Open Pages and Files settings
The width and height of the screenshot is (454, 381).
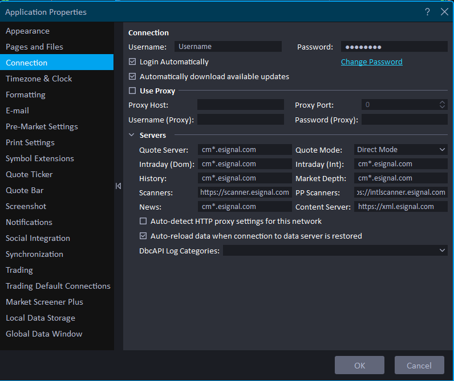tap(57, 47)
